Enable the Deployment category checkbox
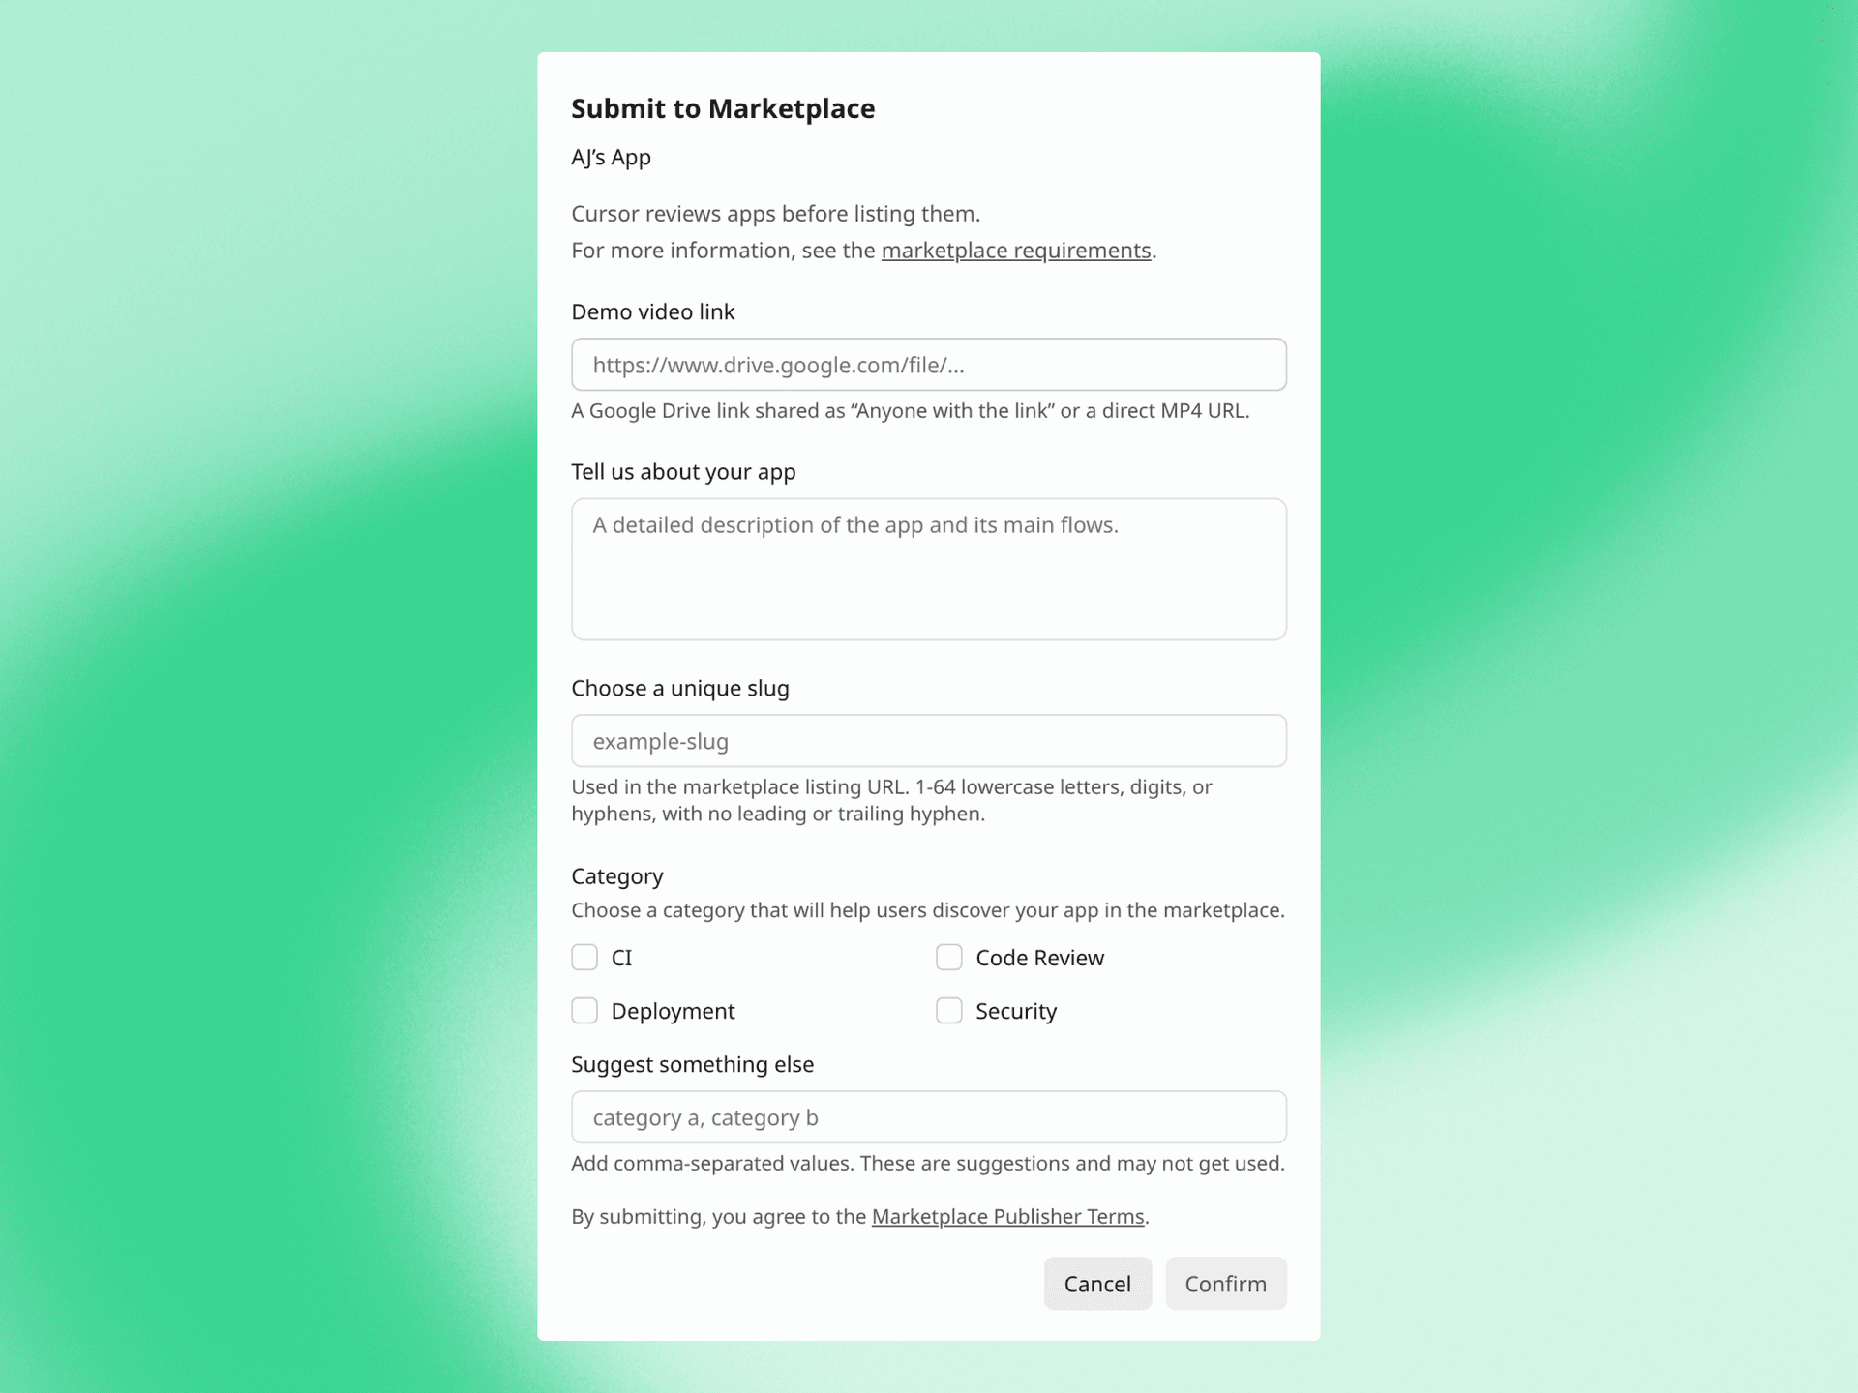The height and width of the screenshot is (1393, 1858). click(584, 1011)
